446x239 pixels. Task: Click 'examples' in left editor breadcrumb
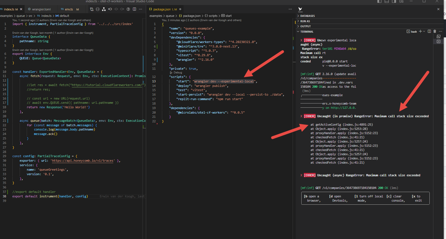(x=6, y=16)
